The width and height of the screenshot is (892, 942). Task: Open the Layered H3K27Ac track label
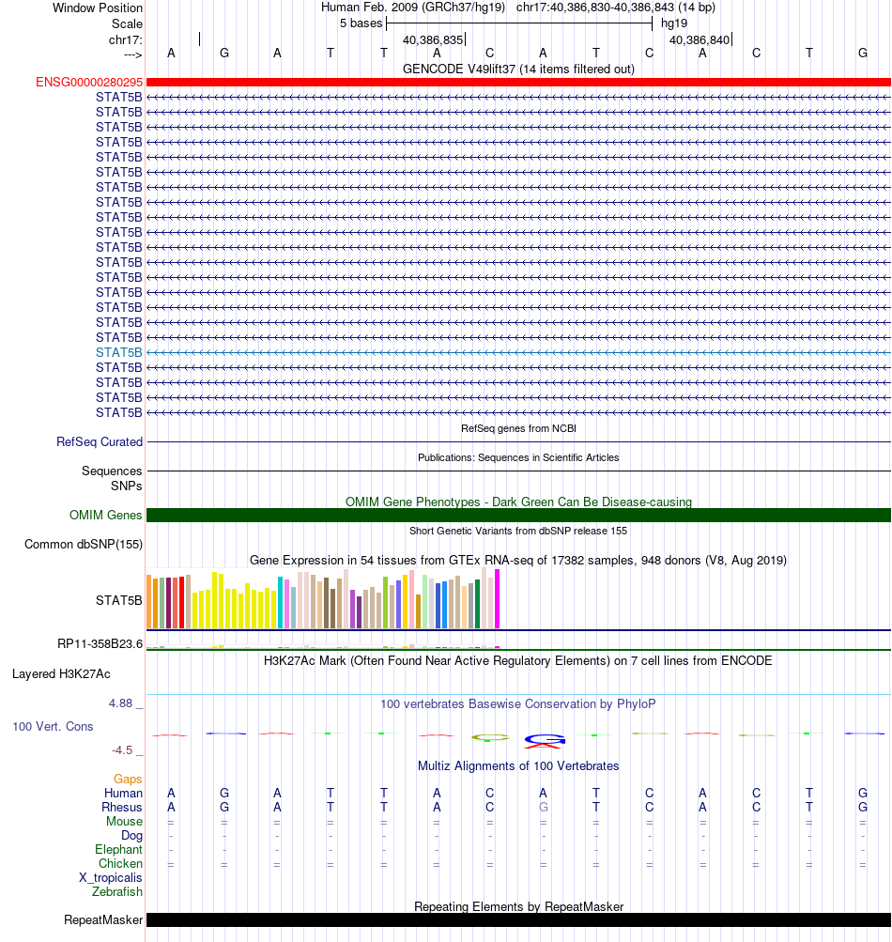61,674
